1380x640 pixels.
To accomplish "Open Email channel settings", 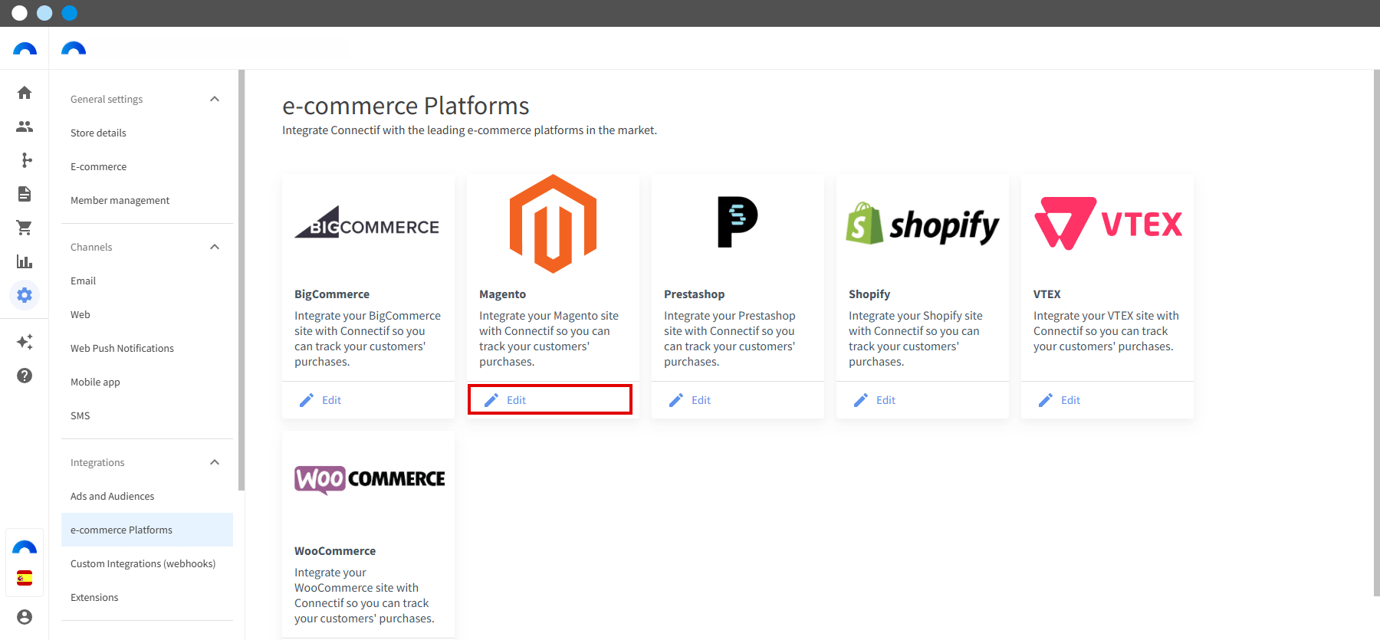I will pos(147,281).
